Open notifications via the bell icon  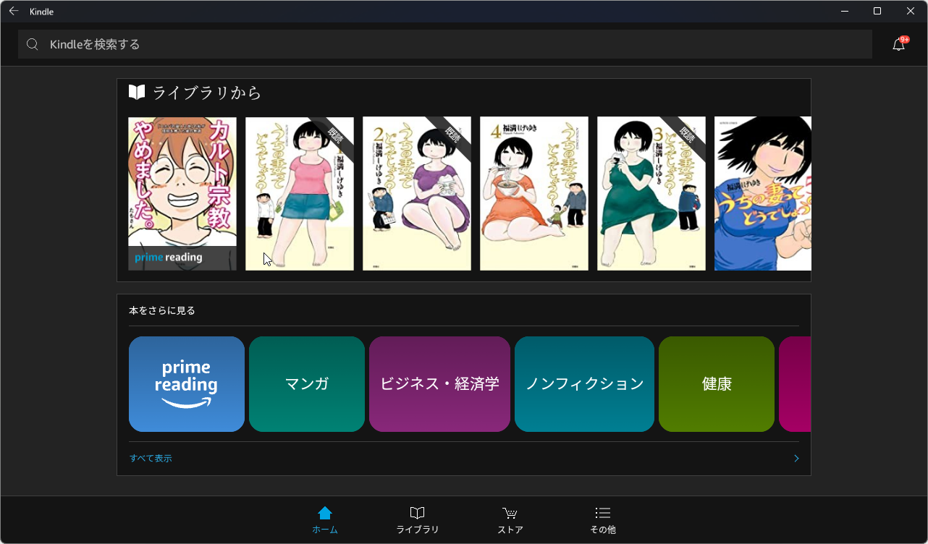[899, 43]
